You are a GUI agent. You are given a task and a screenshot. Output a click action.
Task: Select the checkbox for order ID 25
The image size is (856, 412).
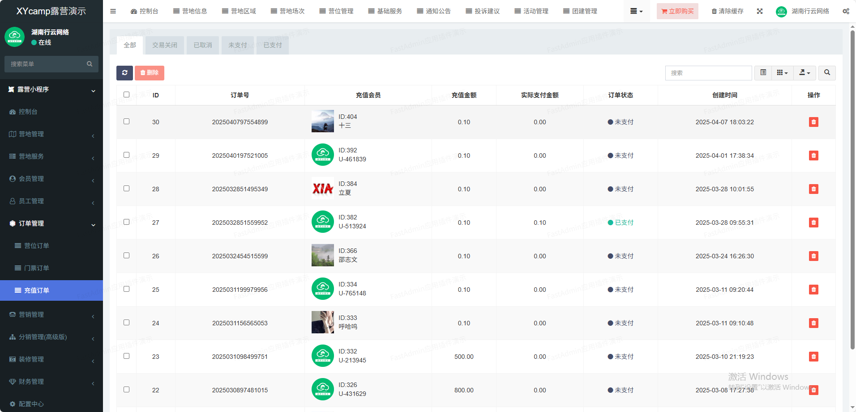pyautogui.click(x=126, y=289)
